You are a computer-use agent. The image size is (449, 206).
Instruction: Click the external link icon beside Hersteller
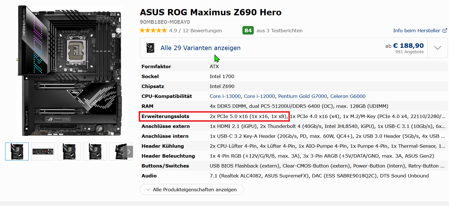tap(445, 31)
